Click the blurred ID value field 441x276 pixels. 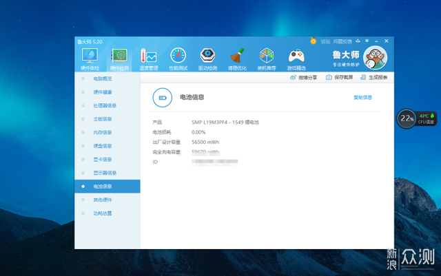(214, 162)
